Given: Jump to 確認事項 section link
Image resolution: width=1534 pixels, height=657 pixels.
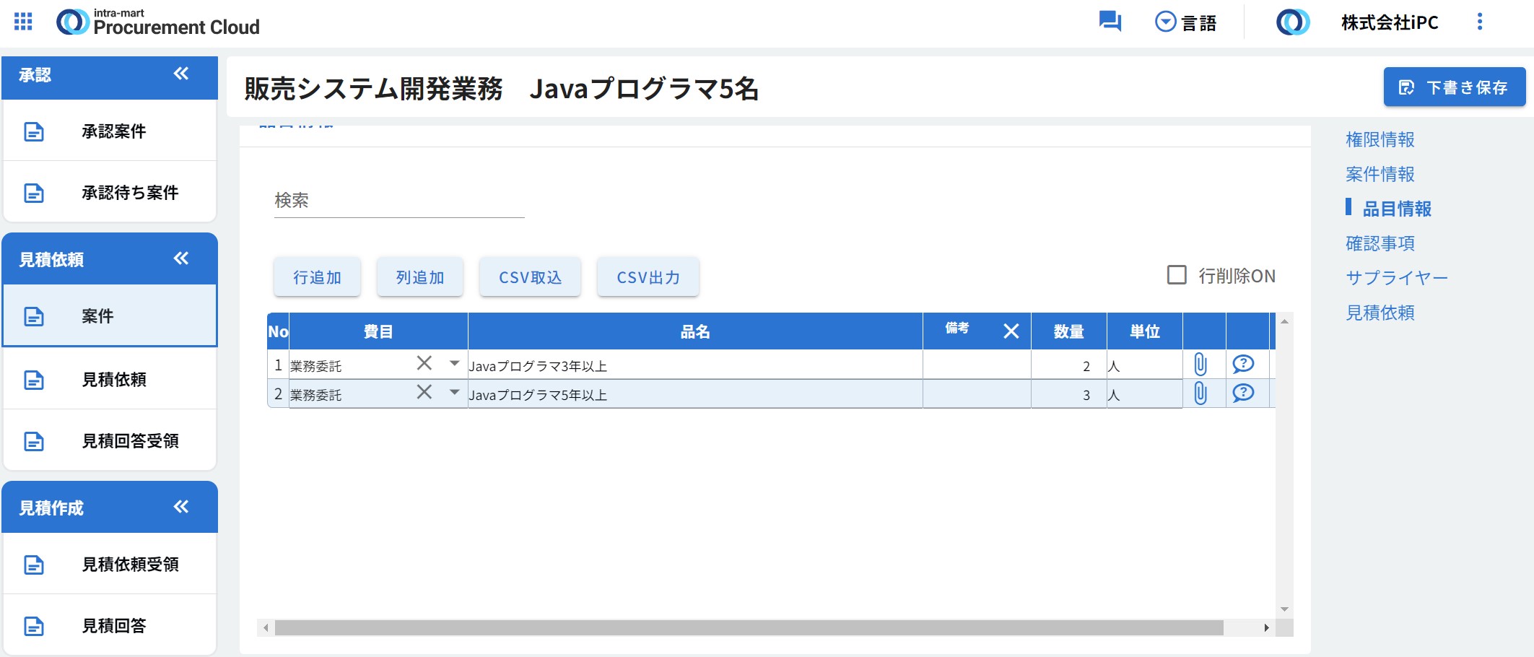Looking at the screenshot, I should click(1380, 243).
